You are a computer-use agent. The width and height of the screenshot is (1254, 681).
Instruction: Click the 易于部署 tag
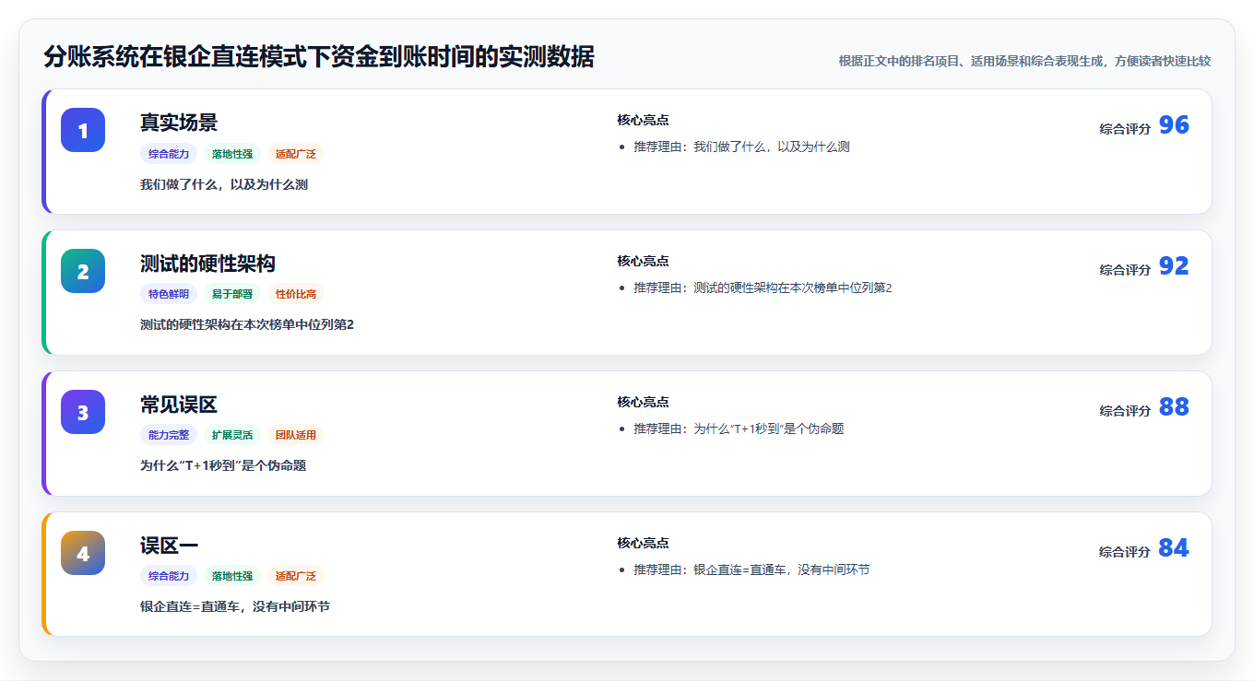[x=232, y=294]
